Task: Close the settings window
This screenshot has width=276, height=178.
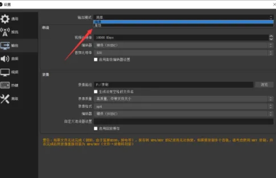Action: 274,4
